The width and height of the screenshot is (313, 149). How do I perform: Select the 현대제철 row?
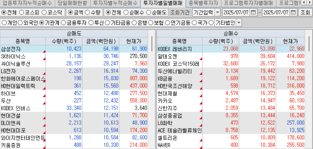point(231,93)
